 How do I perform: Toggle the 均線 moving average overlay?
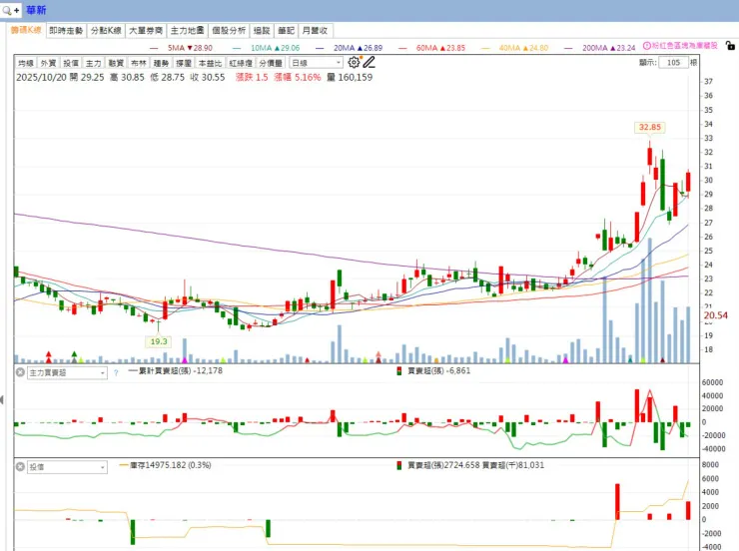click(25, 63)
